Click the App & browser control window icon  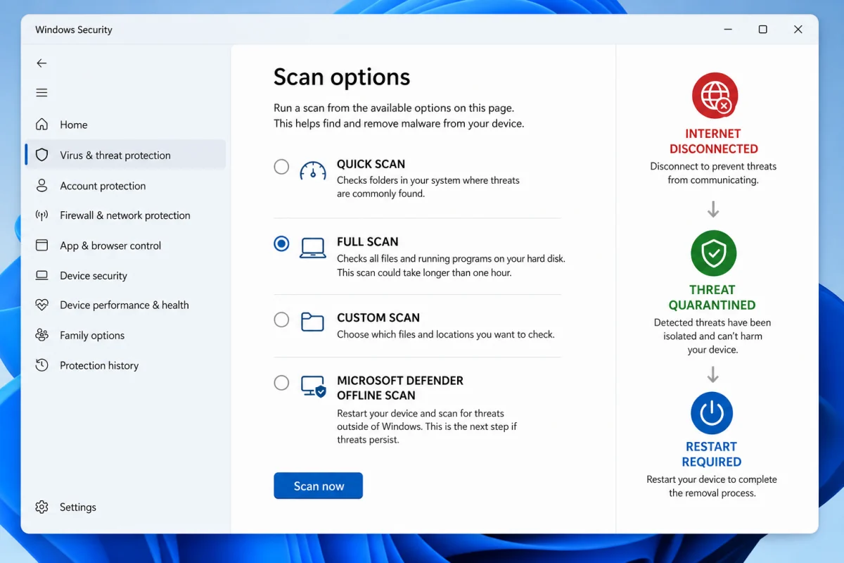pyautogui.click(x=42, y=246)
